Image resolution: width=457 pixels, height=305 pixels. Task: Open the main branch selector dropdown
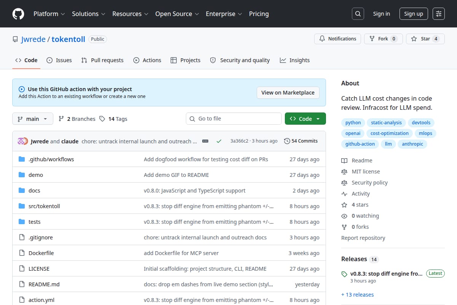[32, 119]
